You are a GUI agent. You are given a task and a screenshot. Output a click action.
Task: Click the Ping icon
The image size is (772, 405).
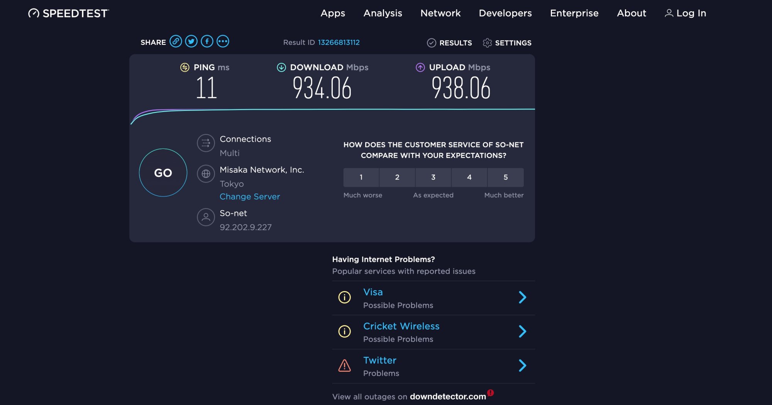pos(185,68)
